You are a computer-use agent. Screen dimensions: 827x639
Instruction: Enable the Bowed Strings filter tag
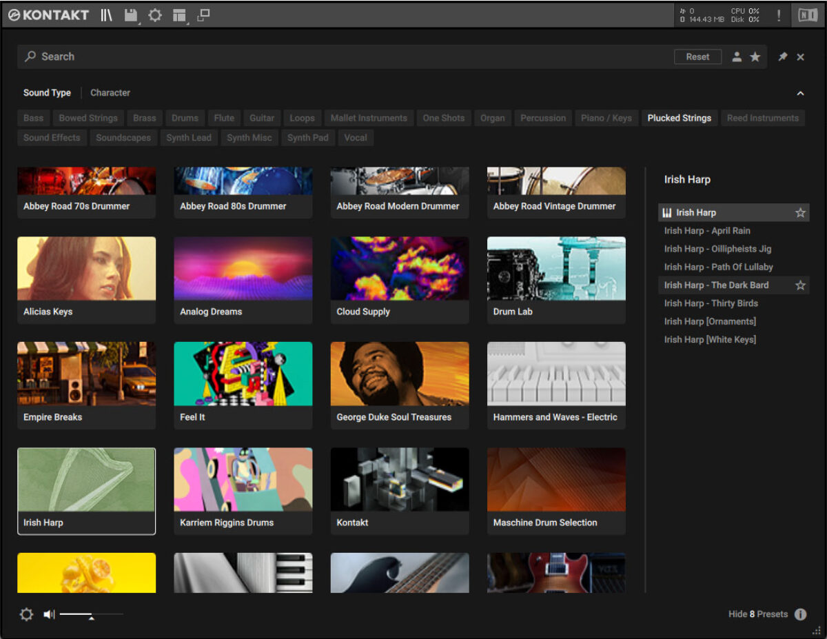pyautogui.click(x=88, y=118)
